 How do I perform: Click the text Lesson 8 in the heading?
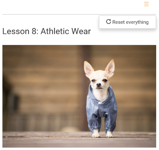[x=20, y=31]
